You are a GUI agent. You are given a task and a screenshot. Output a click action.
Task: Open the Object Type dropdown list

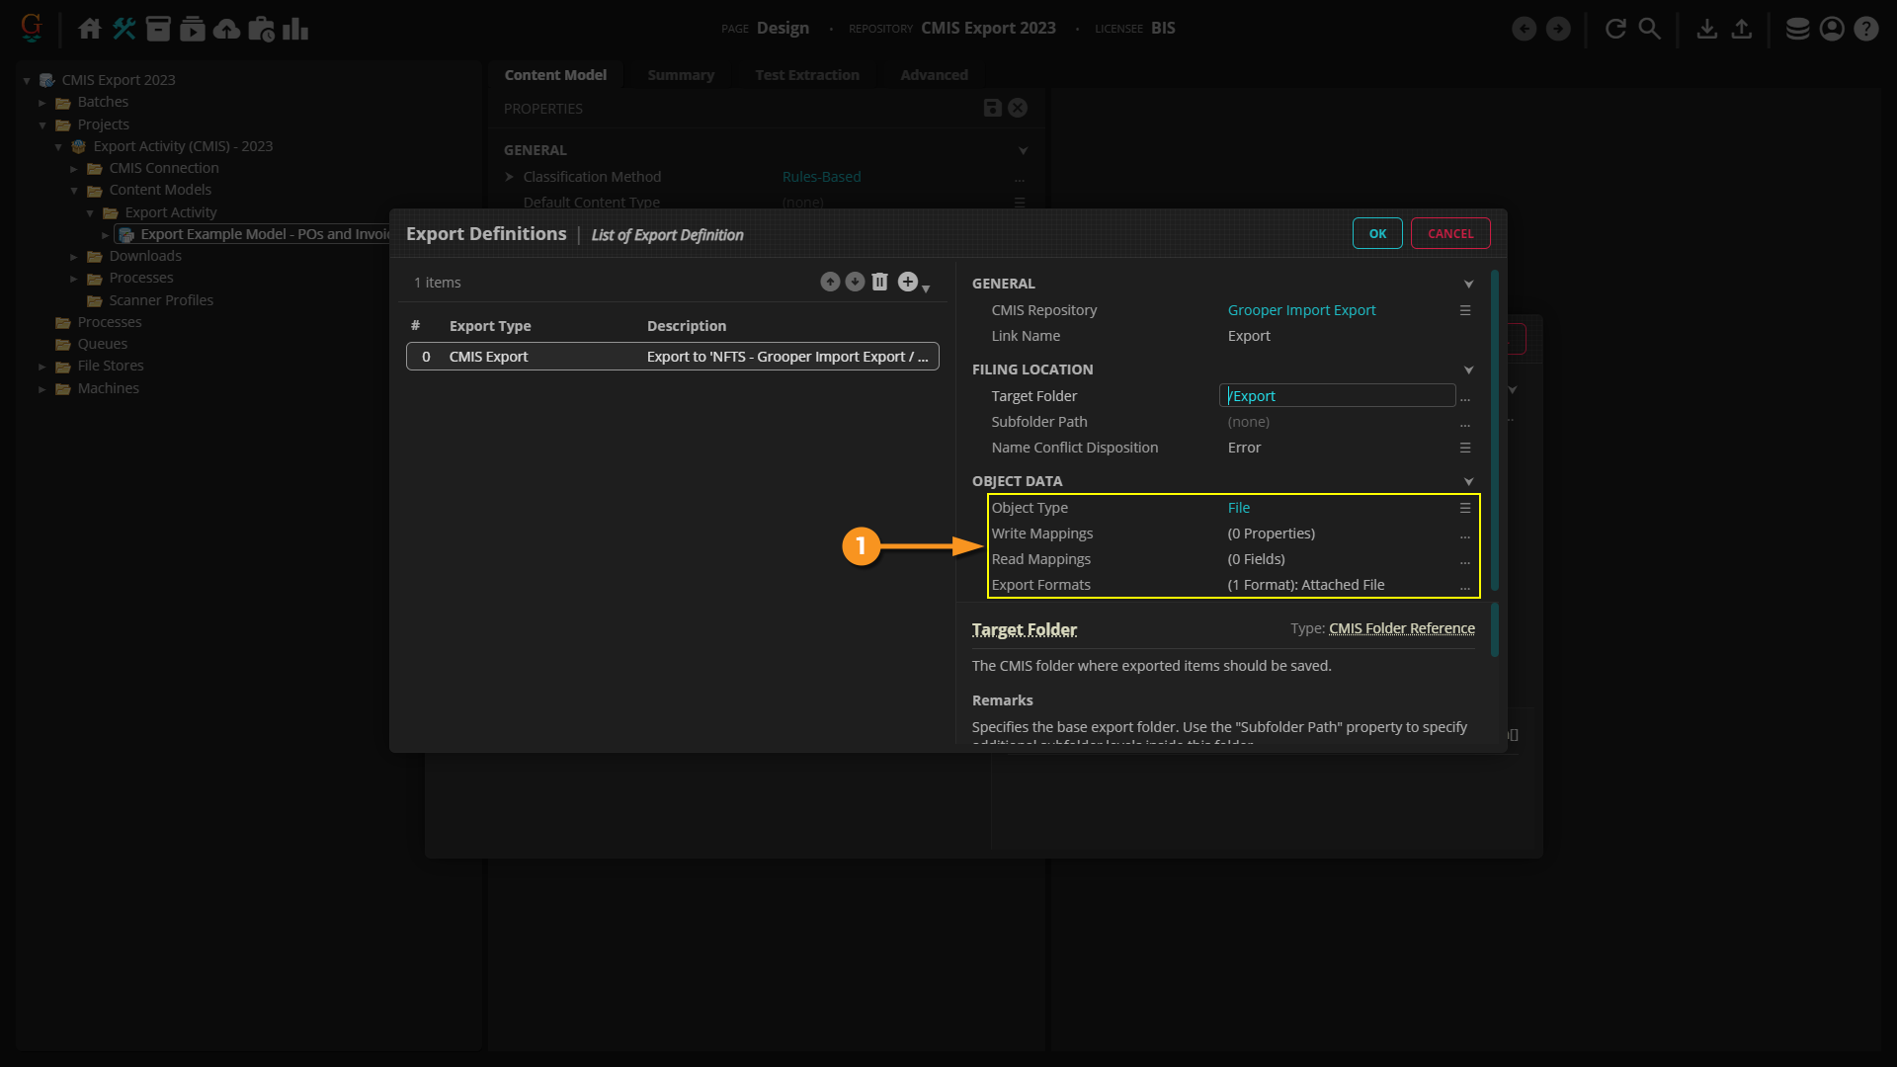[x=1465, y=508]
